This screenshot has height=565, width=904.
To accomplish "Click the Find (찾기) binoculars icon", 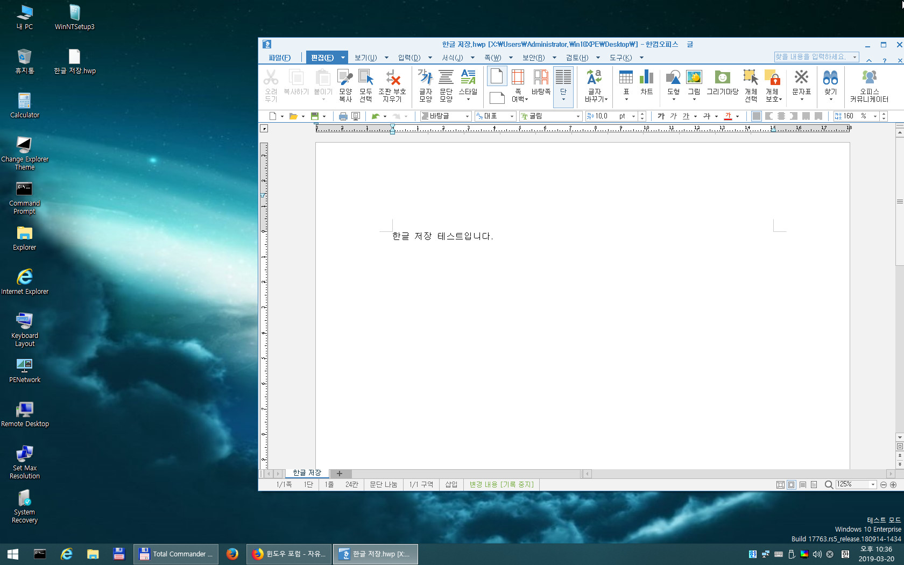I will (830, 85).
